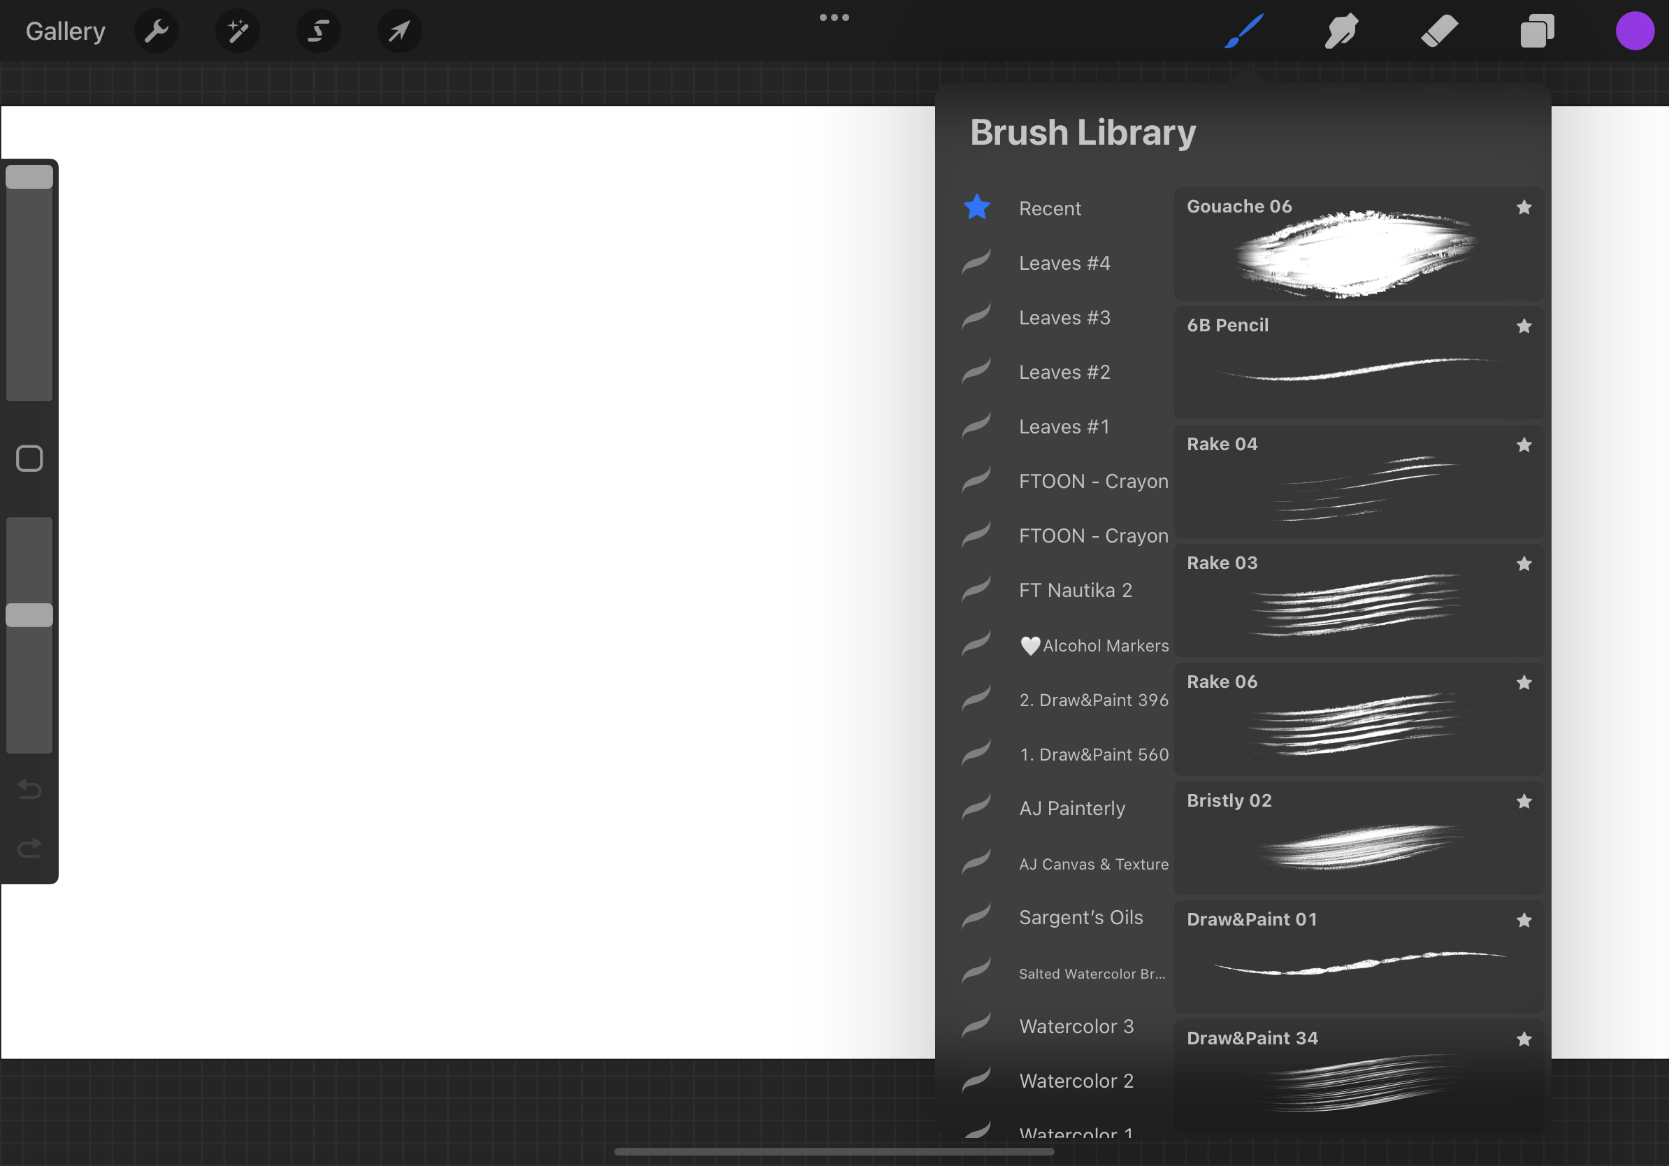1669x1166 pixels.
Task: Open the three-dots menu at top
Action: pos(834,17)
